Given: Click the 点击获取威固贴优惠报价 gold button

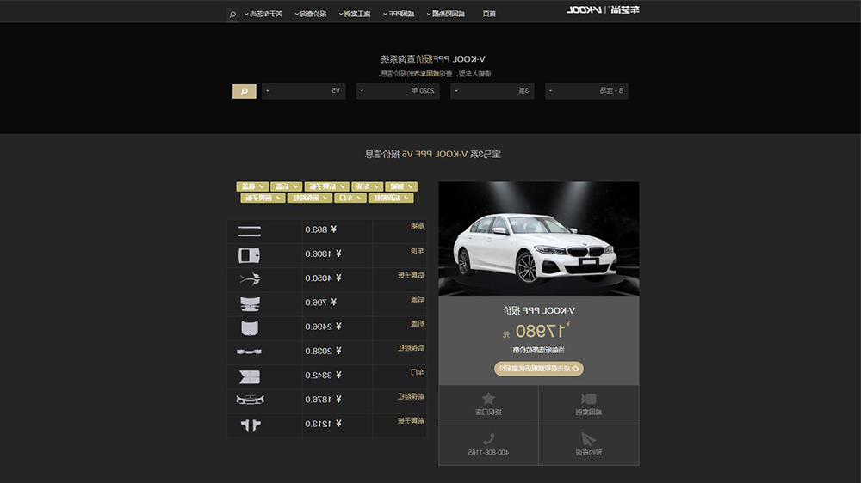Looking at the screenshot, I should (x=539, y=369).
